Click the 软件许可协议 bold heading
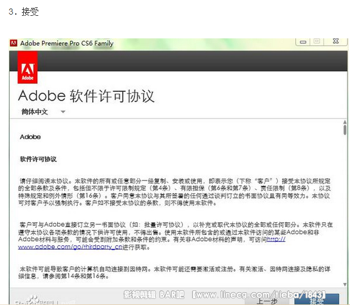 (x=38, y=159)
